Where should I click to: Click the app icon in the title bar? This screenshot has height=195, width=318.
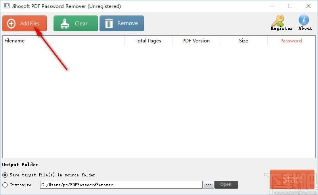[6, 6]
